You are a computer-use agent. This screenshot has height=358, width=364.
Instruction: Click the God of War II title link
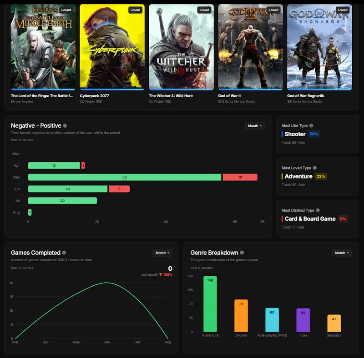coord(229,96)
